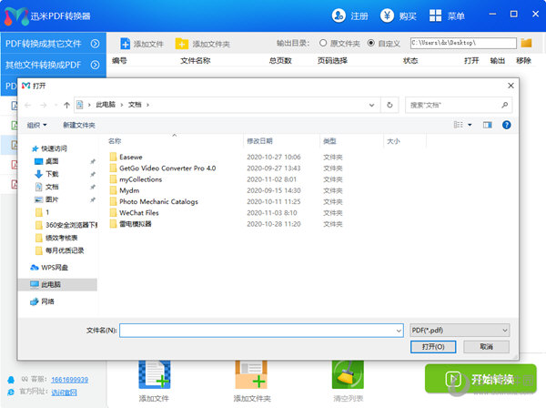This screenshot has height=408, width=546.
Task: Click the QQ customer service bell icon
Action: pos(11,380)
